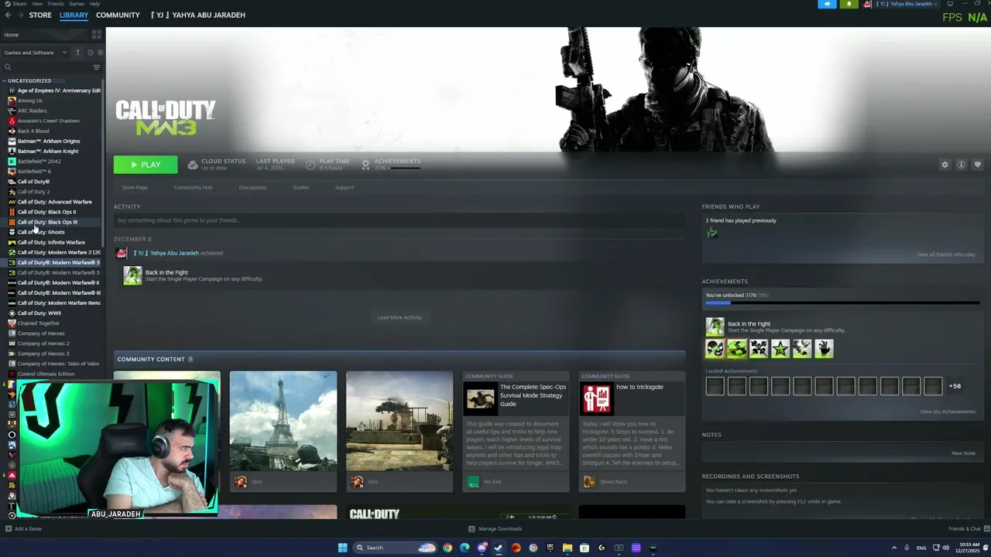Show game info icon
This screenshot has height=557, width=991.
pos(961,165)
